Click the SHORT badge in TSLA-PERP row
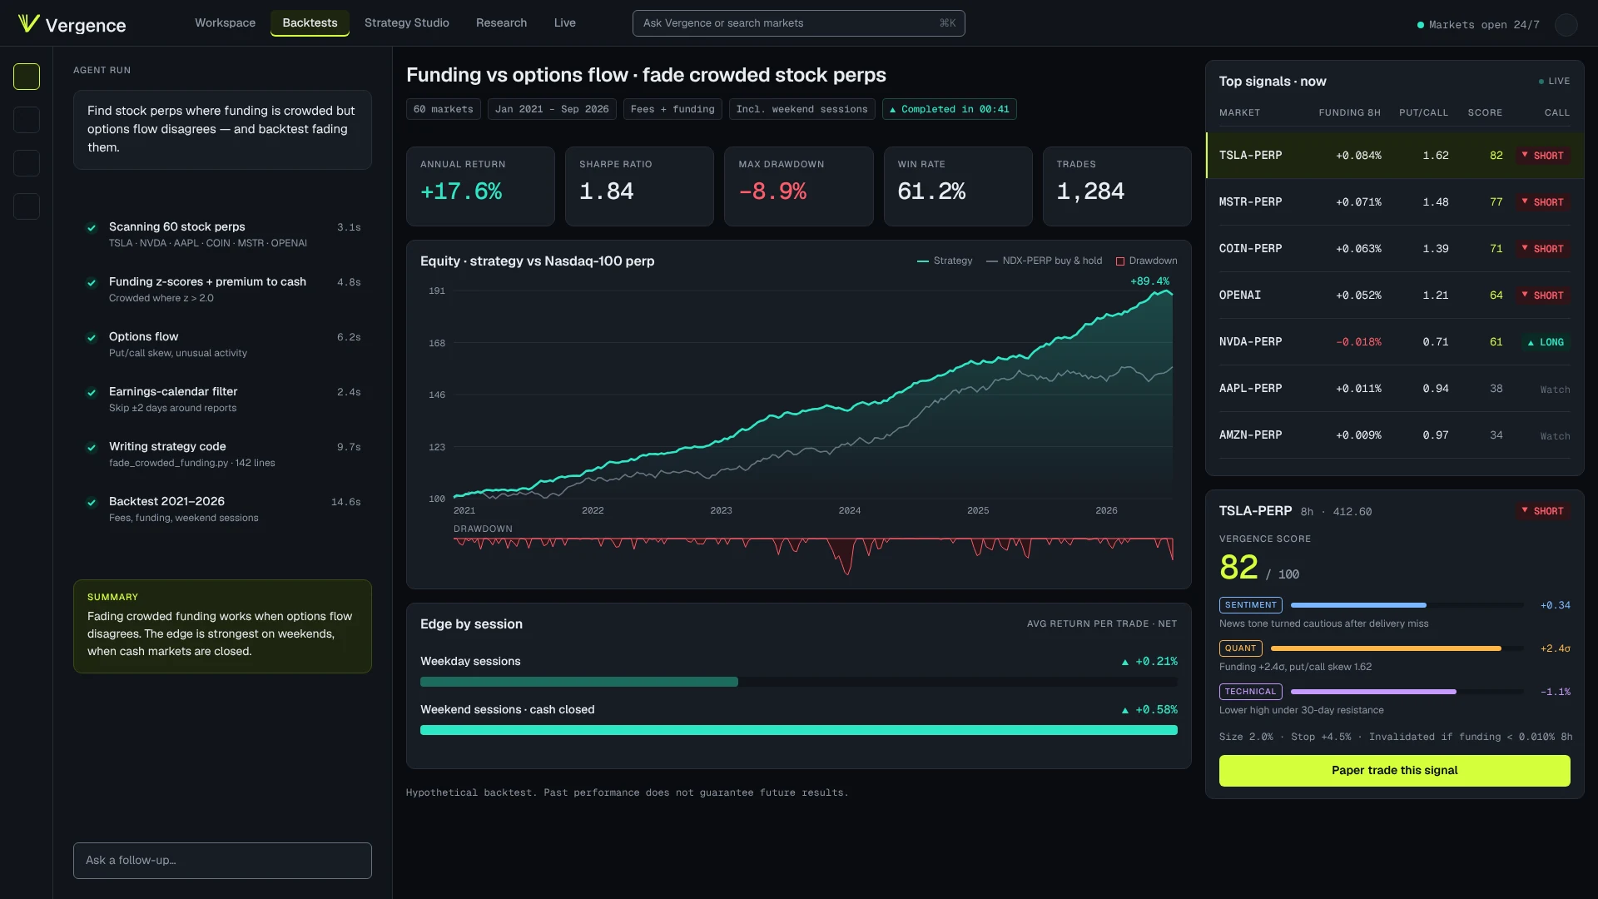The image size is (1598, 899). tap(1542, 156)
